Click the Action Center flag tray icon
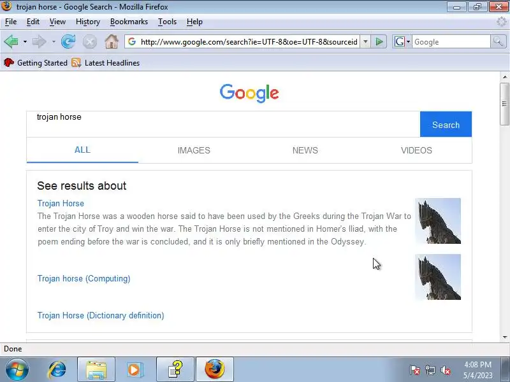The height and width of the screenshot is (382, 510). (415, 370)
